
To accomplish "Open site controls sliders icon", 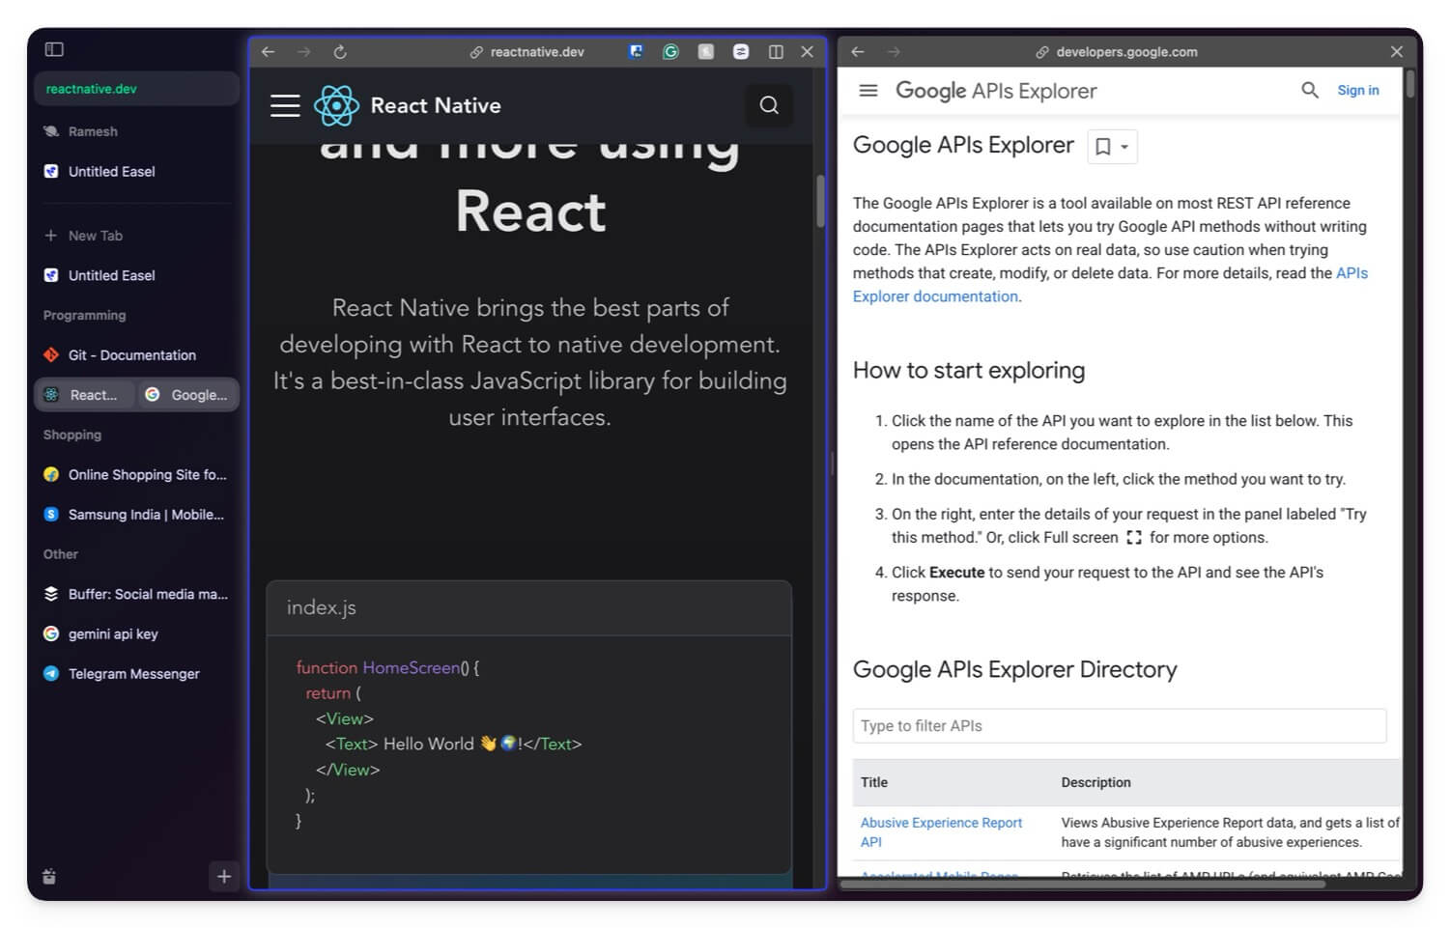I will pos(741,52).
